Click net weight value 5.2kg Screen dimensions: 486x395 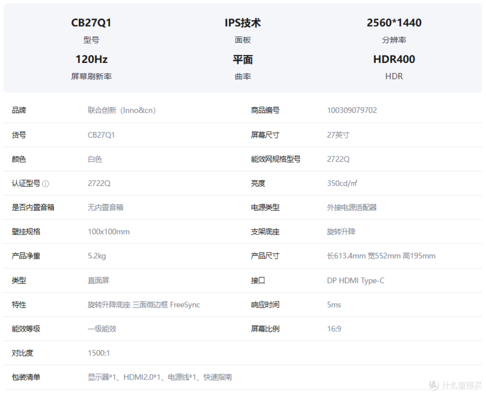point(97,256)
